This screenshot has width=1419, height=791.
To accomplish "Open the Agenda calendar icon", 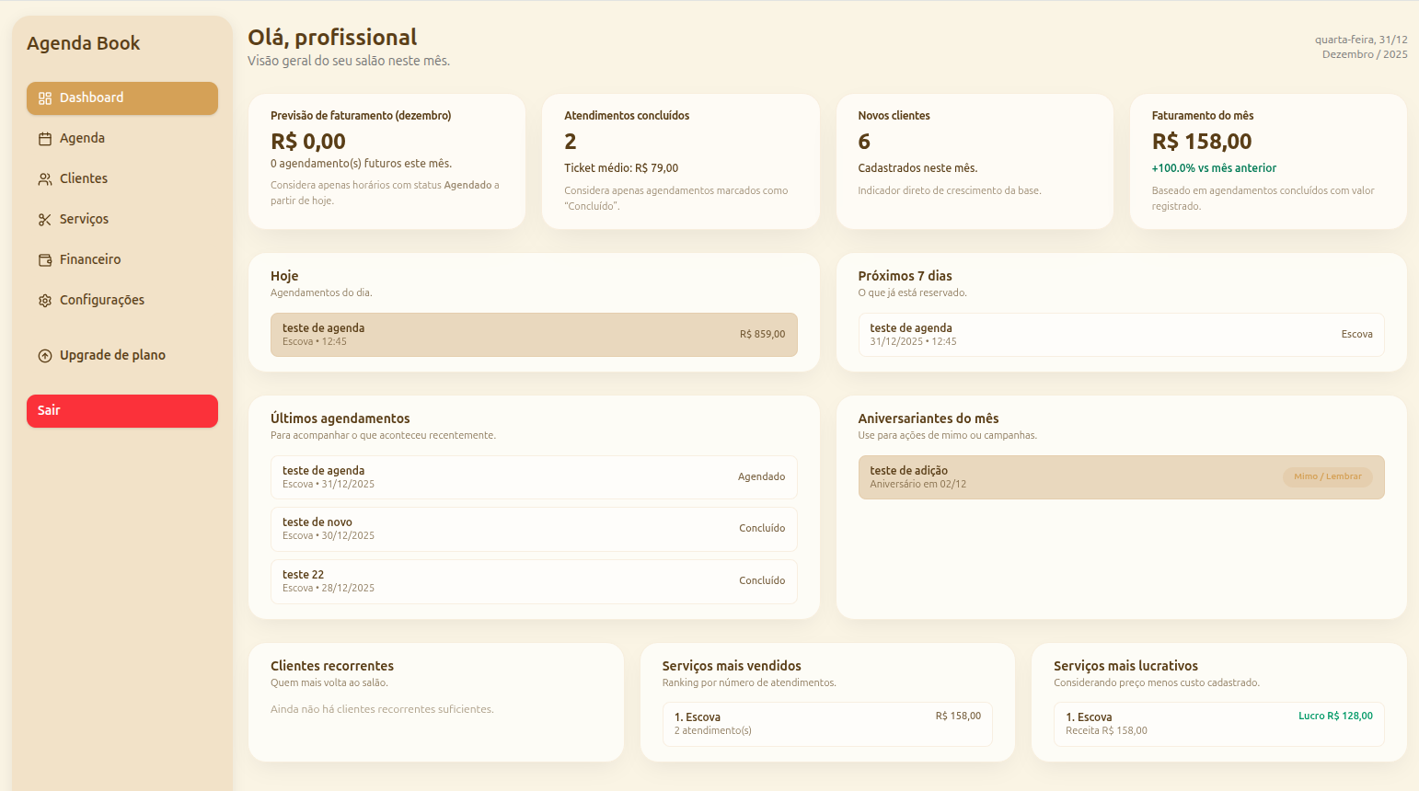I will [x=43, y=137].
